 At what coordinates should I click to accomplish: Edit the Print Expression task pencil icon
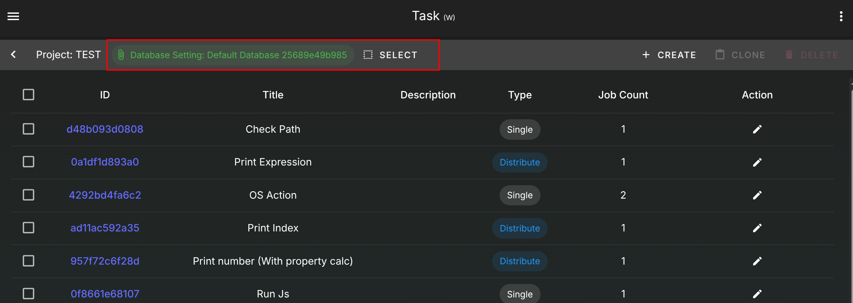click(x=757, y=162)
